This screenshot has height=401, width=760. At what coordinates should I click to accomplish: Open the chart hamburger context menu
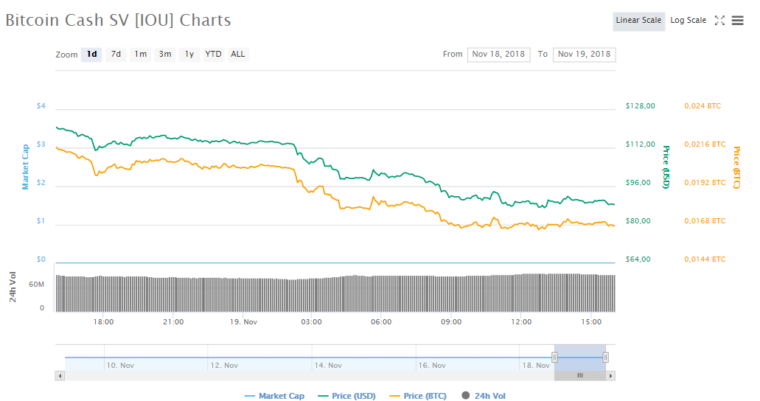(x=737, y=21)
